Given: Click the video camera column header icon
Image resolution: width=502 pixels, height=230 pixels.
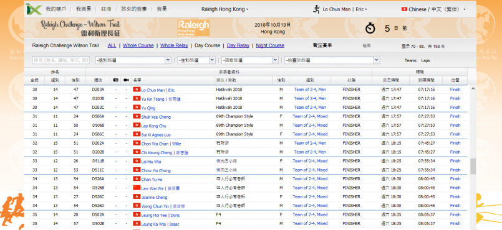Looking at the screenshot, I should [x=126, y=80].
